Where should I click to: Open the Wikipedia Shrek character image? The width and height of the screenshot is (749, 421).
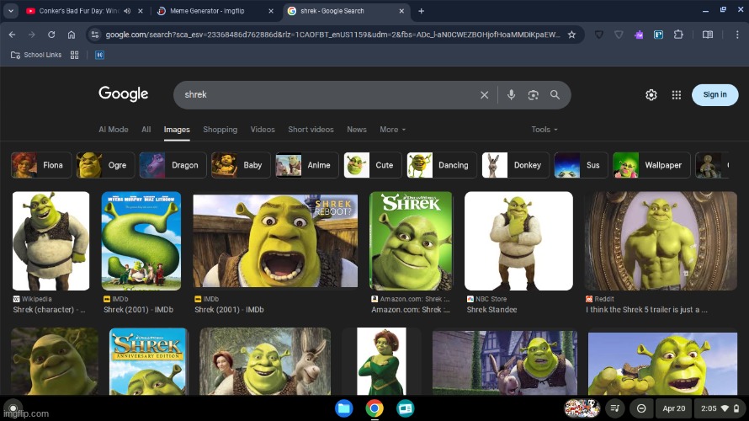point(50,241)
